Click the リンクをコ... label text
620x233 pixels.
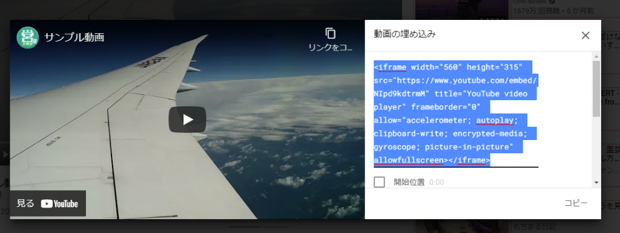tap(330, 47)
